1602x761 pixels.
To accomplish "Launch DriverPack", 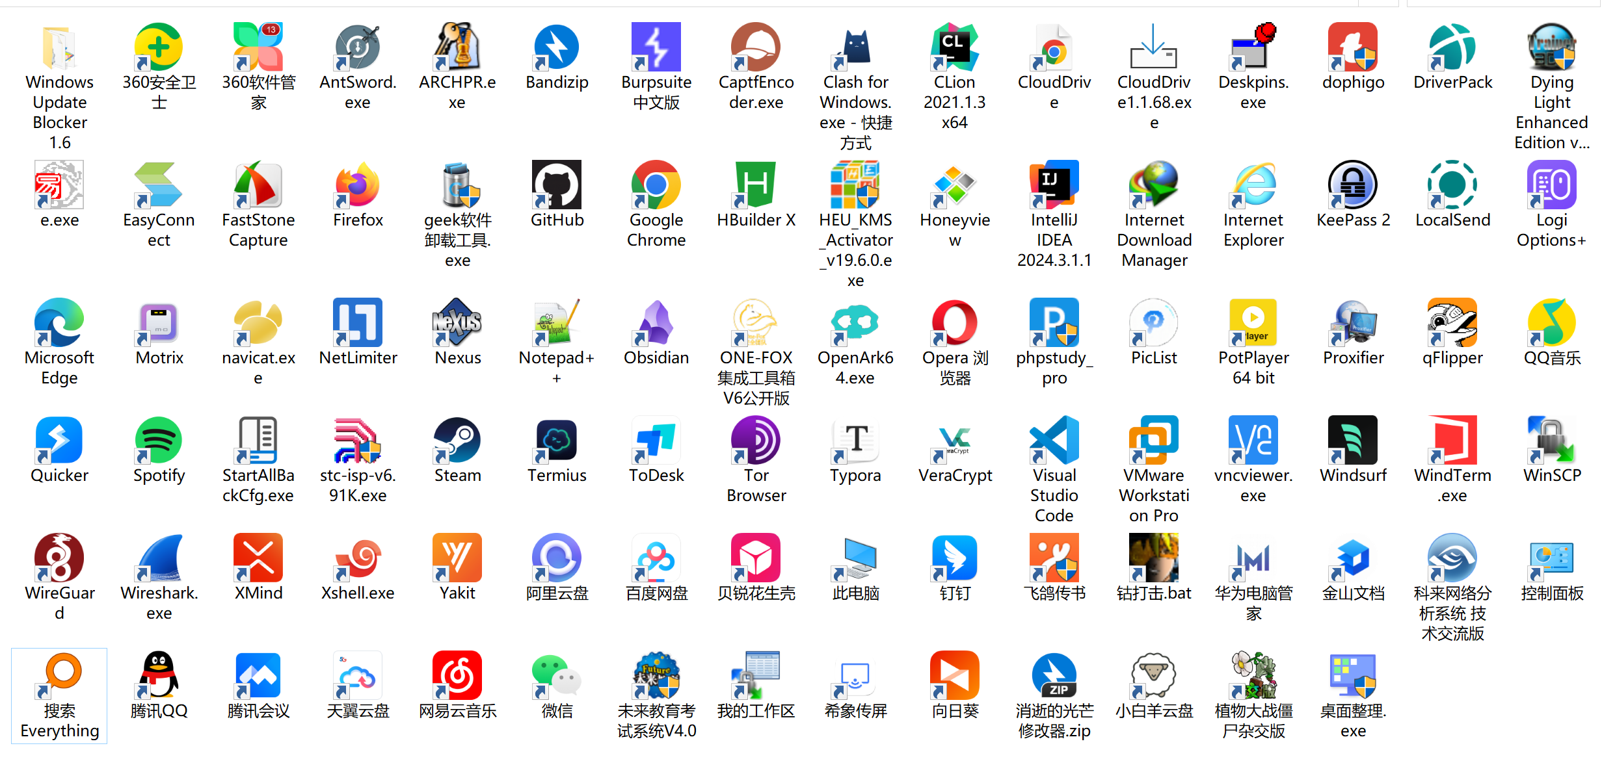I will (x=1452, y=47).
